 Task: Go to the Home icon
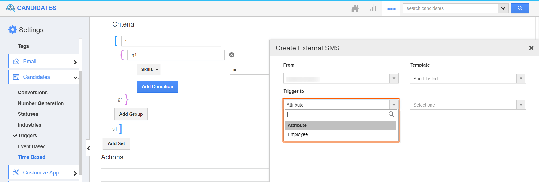355,9
